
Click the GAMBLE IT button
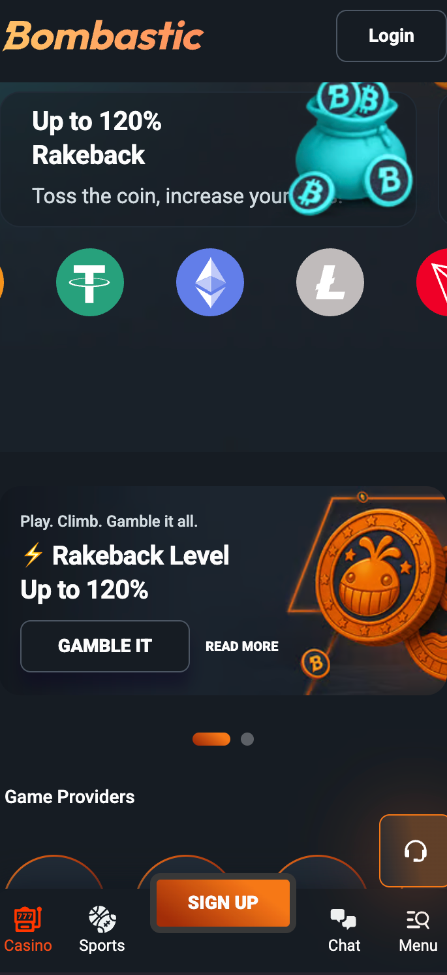pyautogui.click(x=105, y=646)
